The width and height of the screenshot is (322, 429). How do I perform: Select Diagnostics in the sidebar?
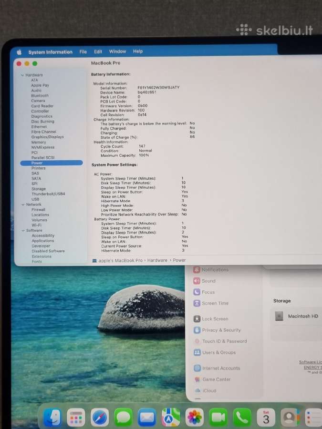tap(42, 116)
